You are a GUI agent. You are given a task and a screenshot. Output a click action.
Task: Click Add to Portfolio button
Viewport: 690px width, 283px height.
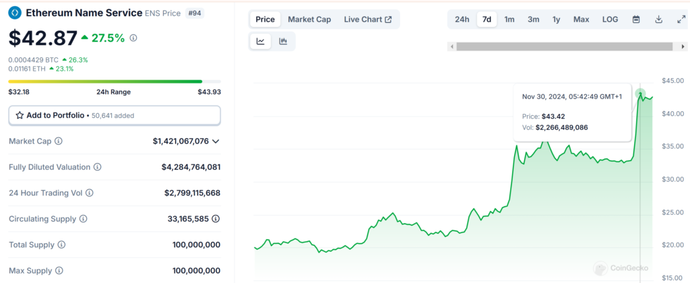(114, 115)
